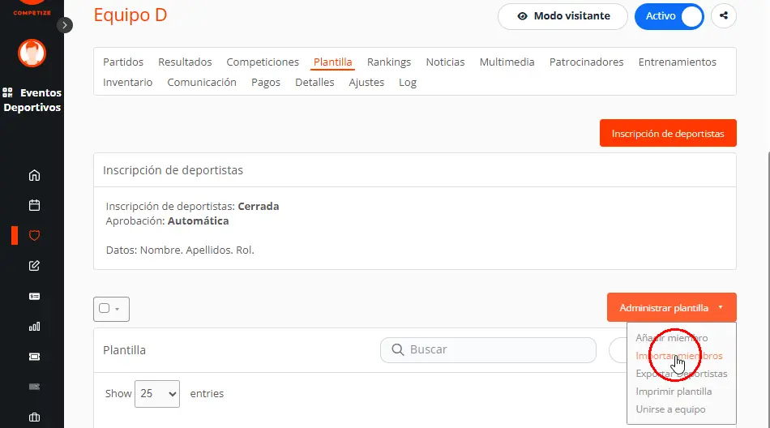The width and height of the screenshot is (770, 428).
Task: Open the Inventario tab
Action: [x=128, y=82]
